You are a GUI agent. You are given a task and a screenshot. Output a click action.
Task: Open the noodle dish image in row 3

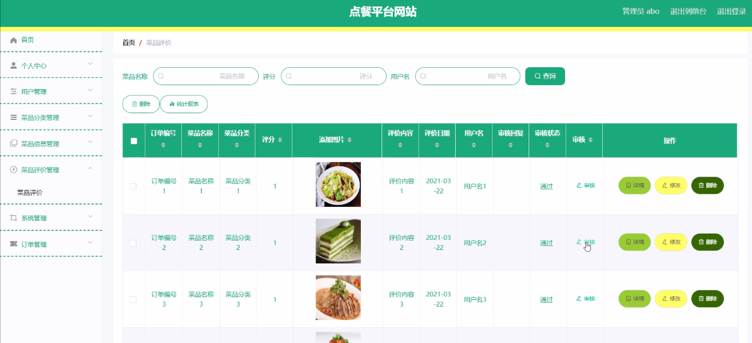click(x=338, y=298)
